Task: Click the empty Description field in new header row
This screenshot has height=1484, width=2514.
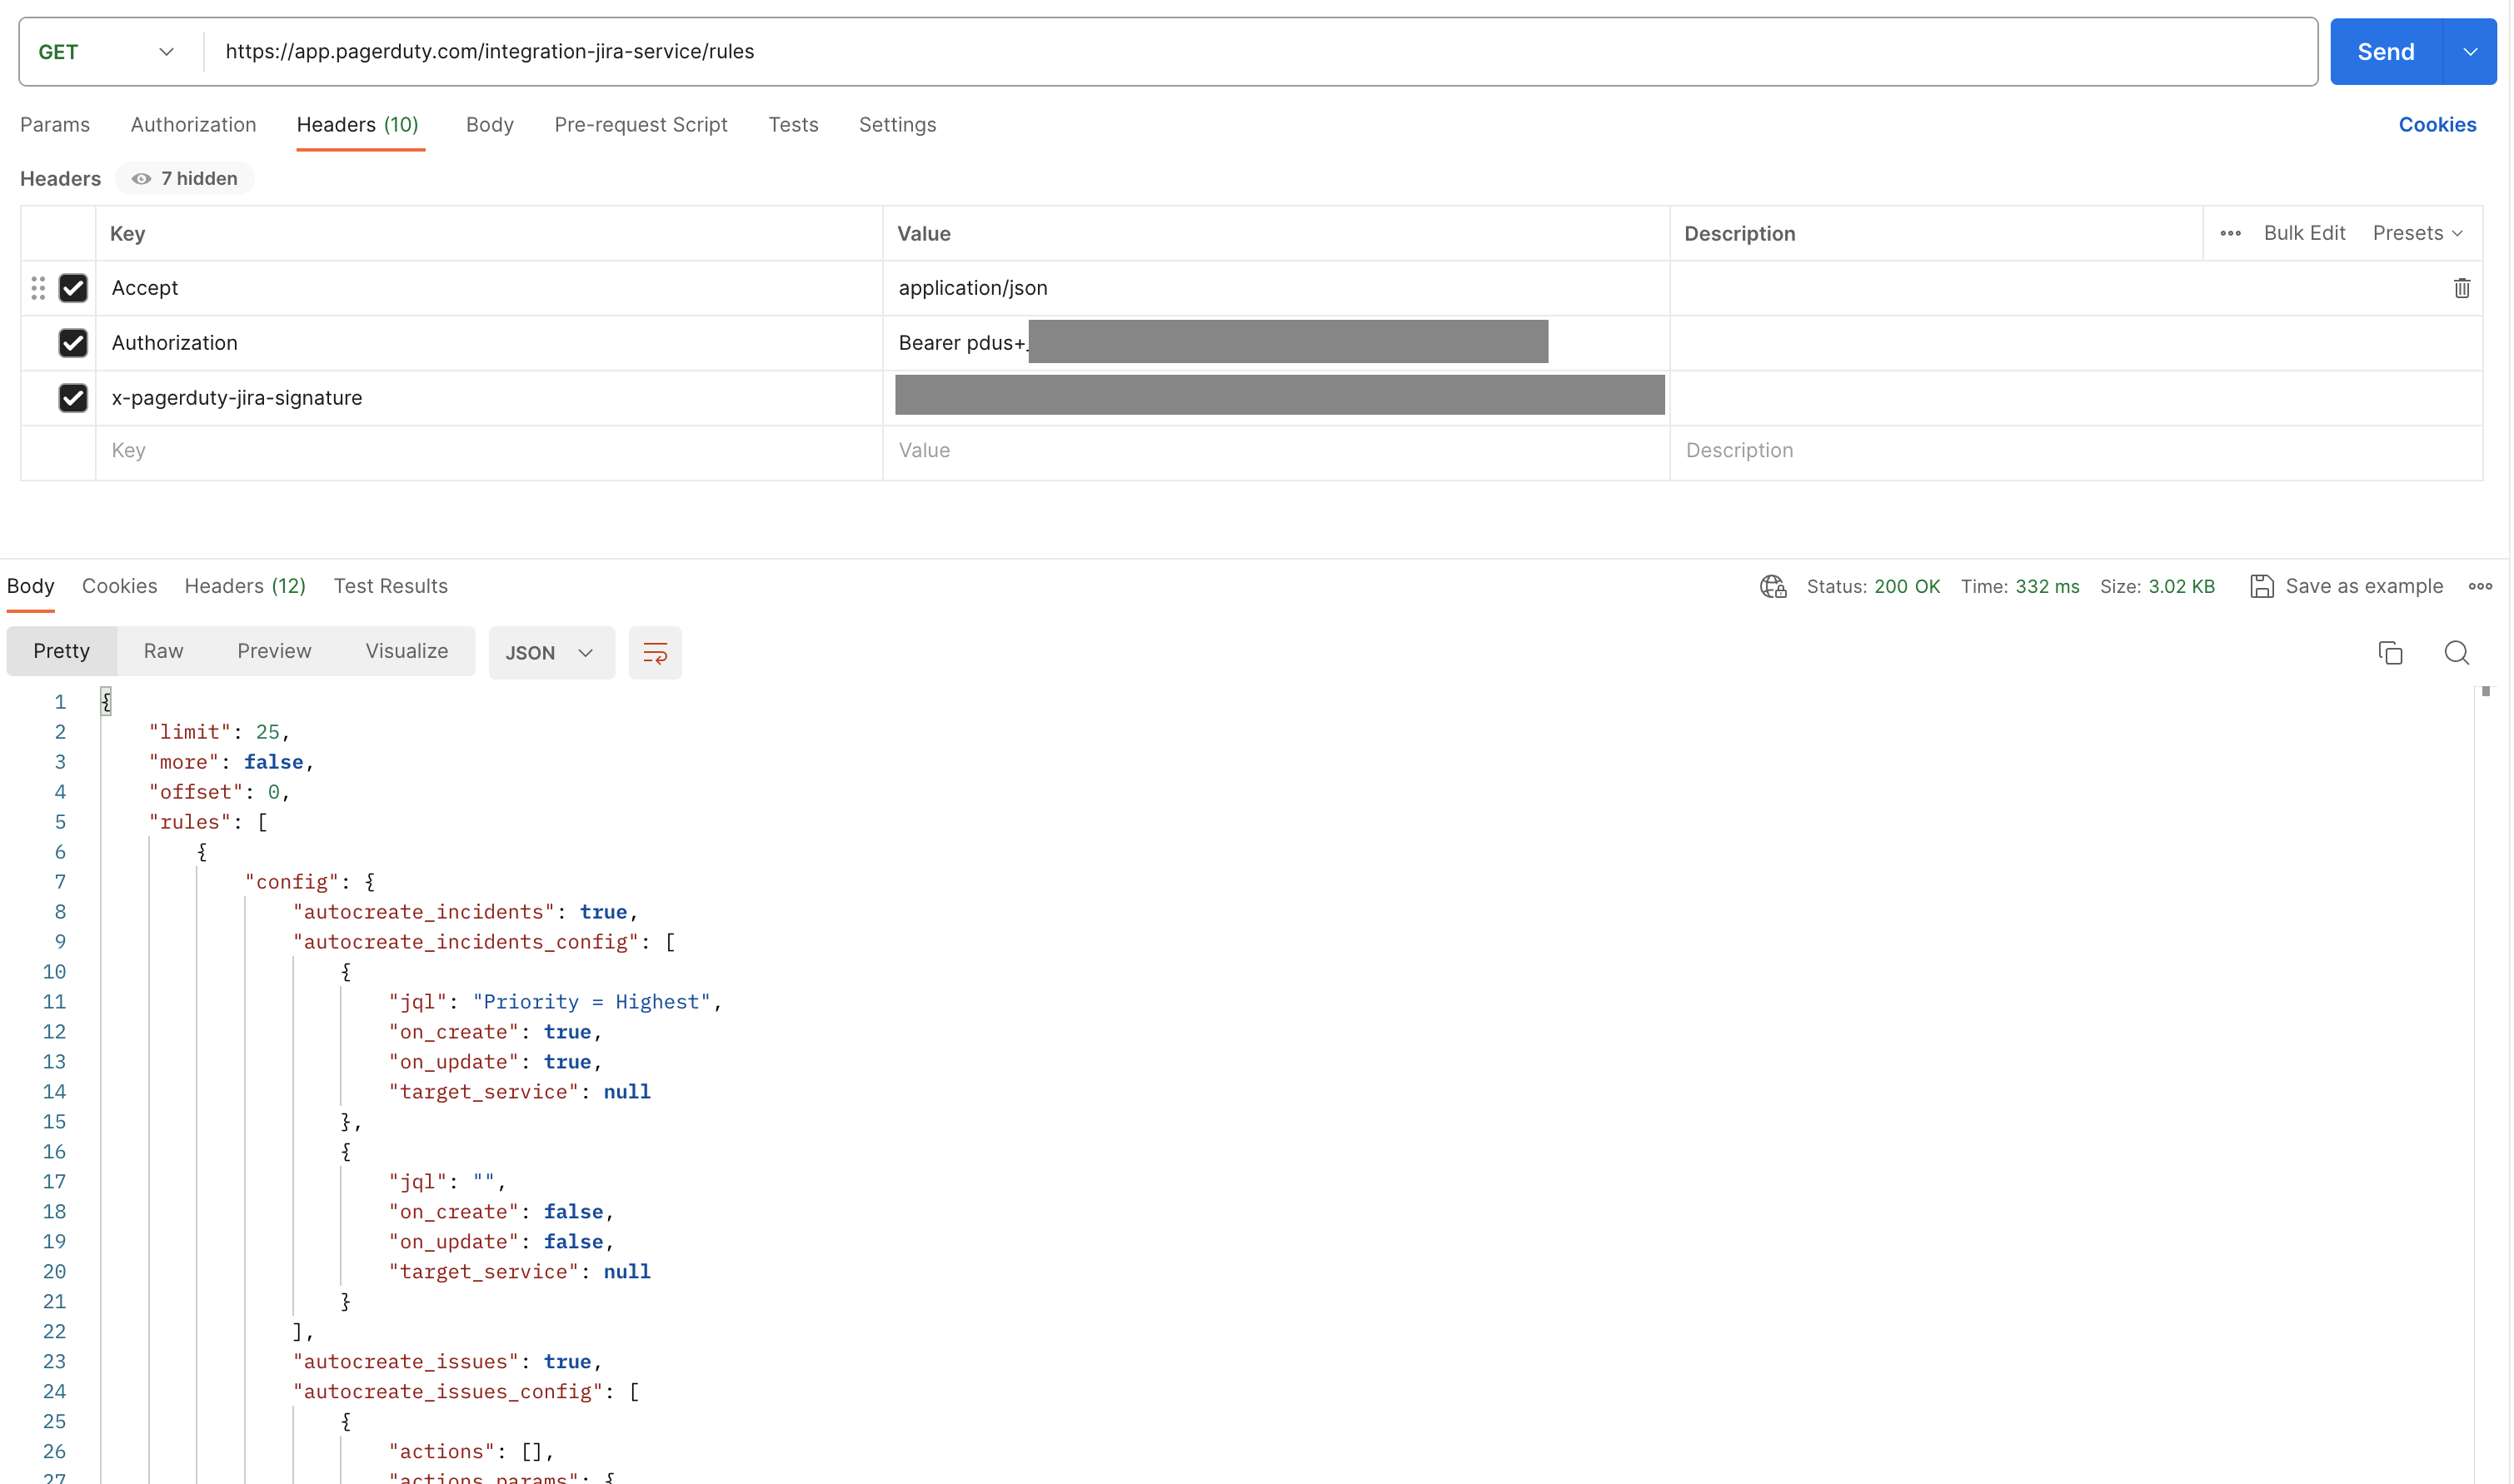Action: (2076, 451)
